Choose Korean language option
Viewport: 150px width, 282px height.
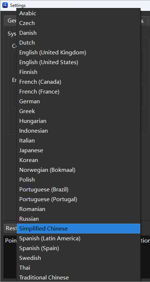pos(78,160)
